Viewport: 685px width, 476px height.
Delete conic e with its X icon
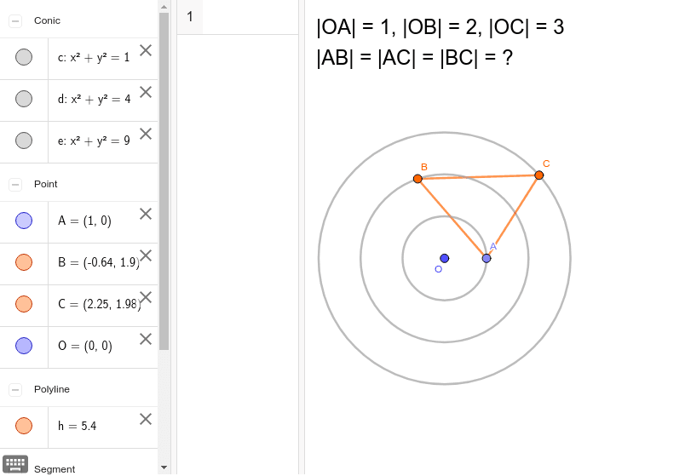(x=146, y=134)
